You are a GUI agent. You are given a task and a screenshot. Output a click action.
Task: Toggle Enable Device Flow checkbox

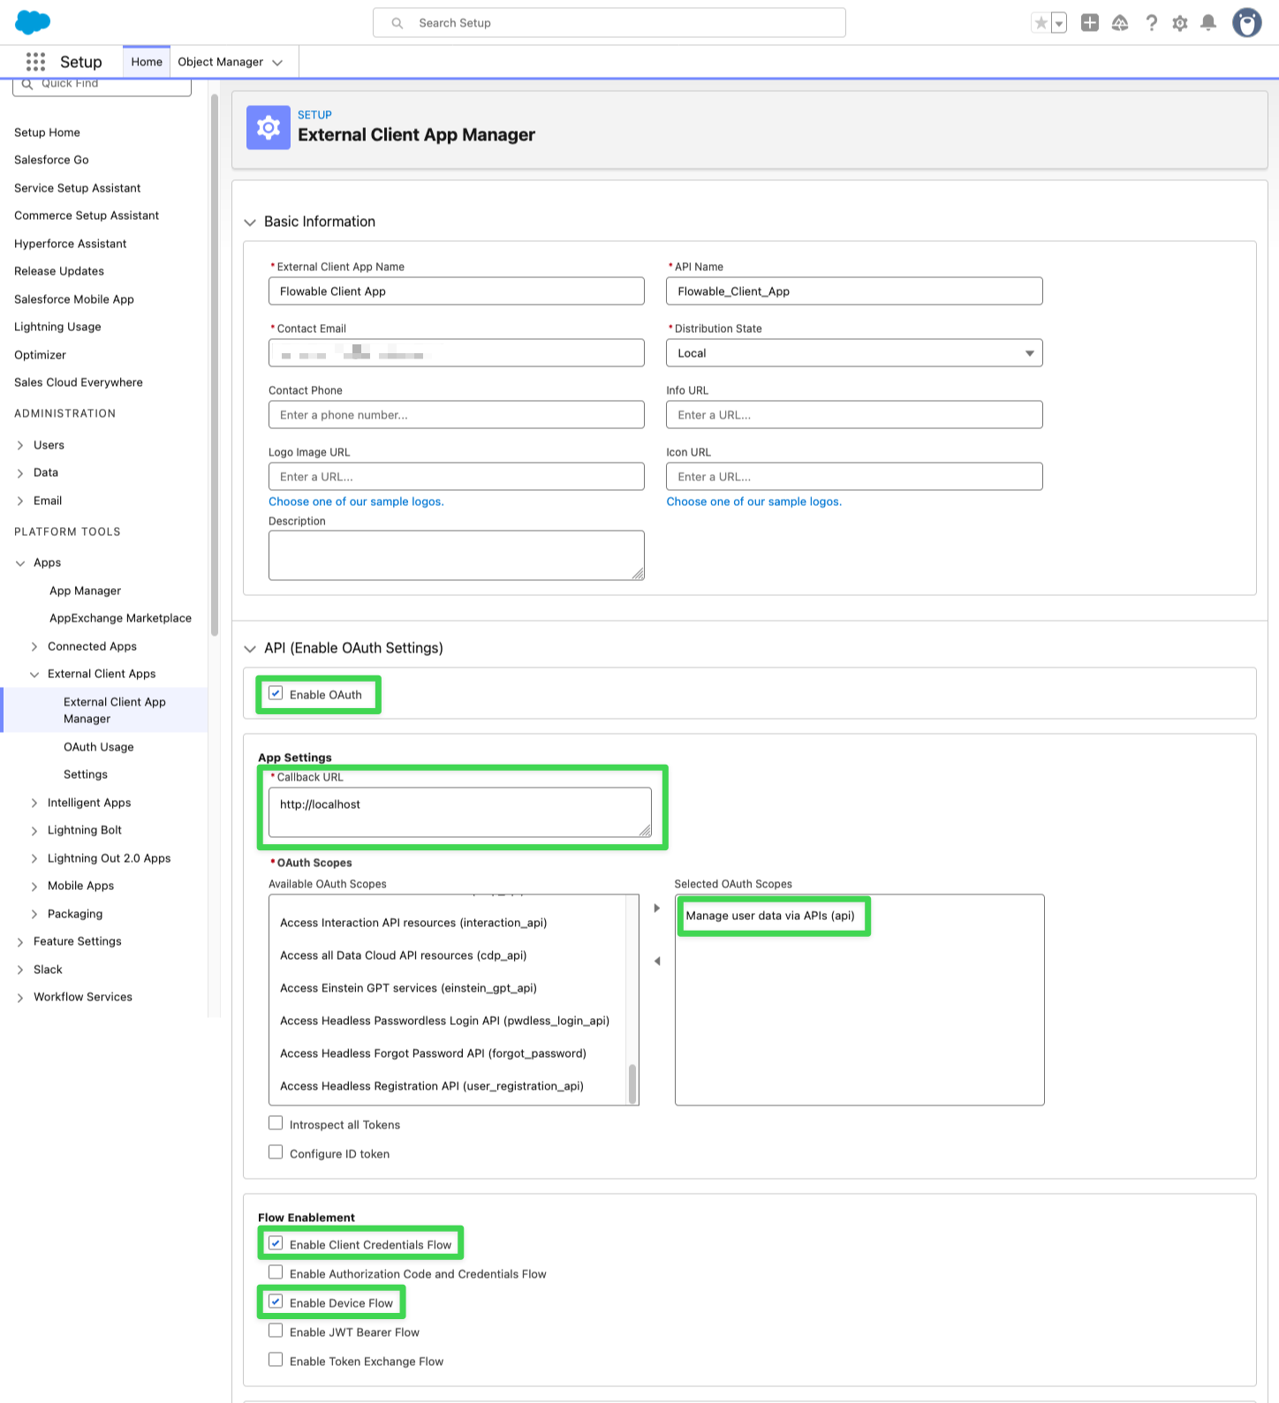click(x=276, y=1301)
